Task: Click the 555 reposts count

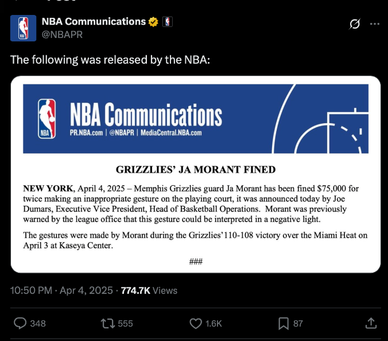Action: coord(125,324)
